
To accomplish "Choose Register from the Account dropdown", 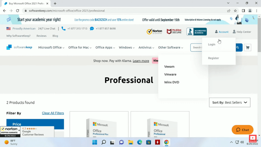I will (x=213, y=58).
